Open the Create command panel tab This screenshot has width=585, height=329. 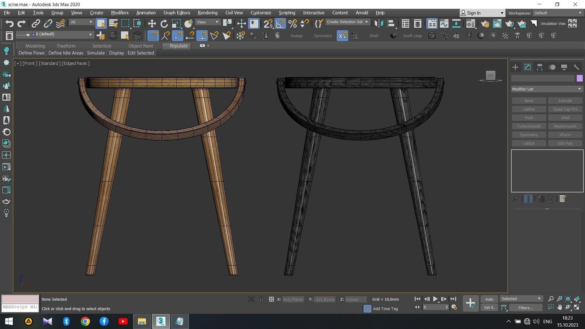coord(515,67)
